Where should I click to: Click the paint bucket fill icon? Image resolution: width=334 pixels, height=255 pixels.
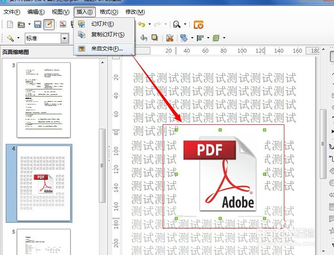point(144,38)
